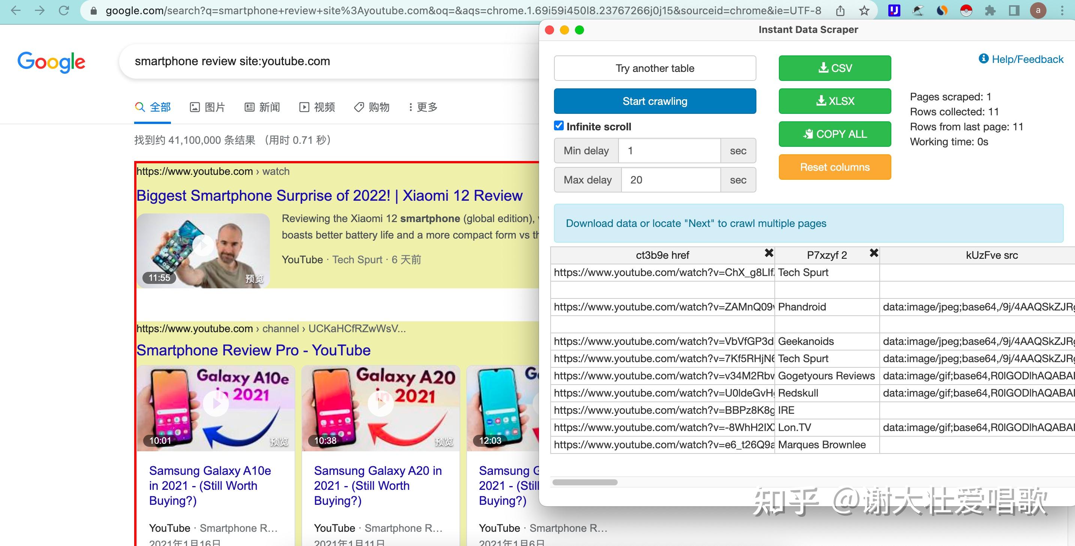1075x546 pixels.
Task: Click the share page icon
Action: click(x=840, y=11)
